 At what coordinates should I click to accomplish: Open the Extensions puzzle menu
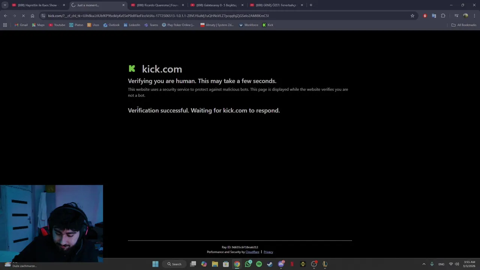point(443,16)
